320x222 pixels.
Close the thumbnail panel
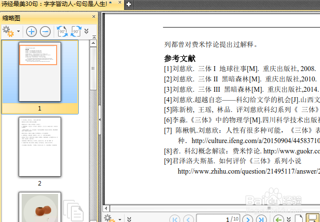click(94, 17)
